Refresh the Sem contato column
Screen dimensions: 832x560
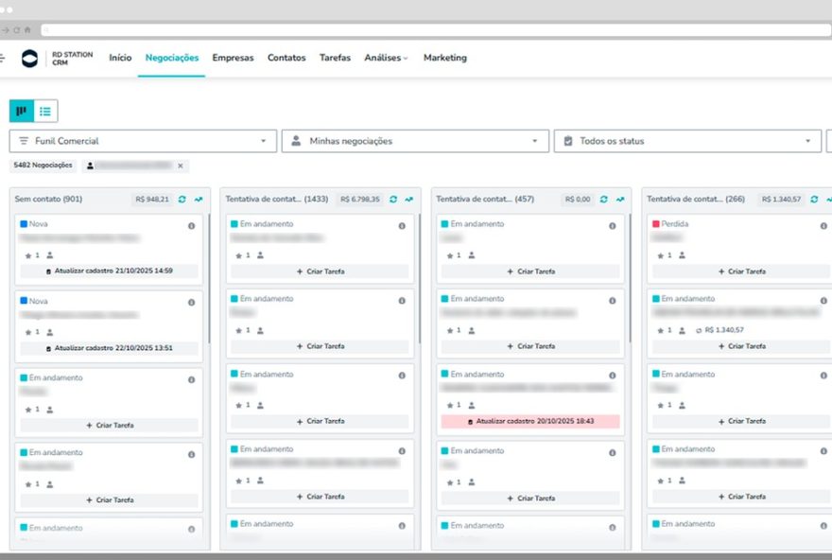click(x=182, y=200)
